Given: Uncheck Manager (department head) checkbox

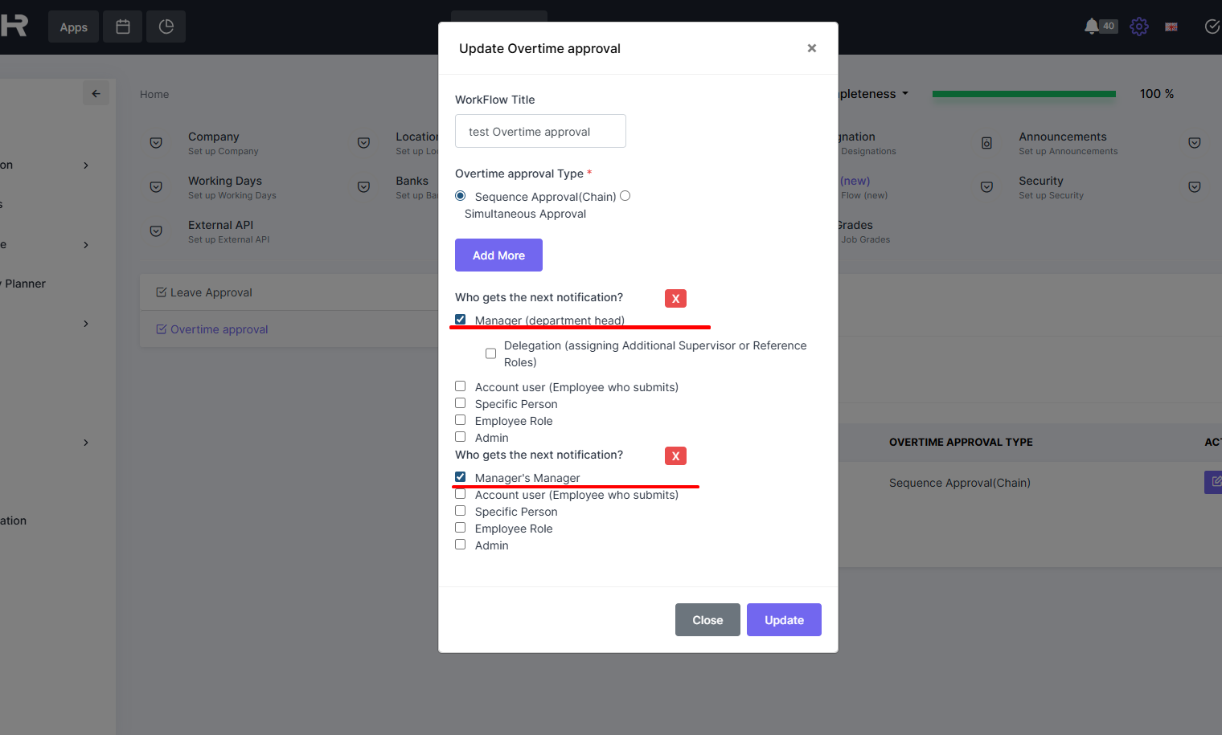Looking at the screenshot, I should pyautogui.click(x=461, y=320).
